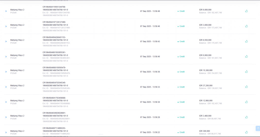Expand the 13:58:40 transaction row
Viewport: 260px width, 137px height.
coord(6,57)
